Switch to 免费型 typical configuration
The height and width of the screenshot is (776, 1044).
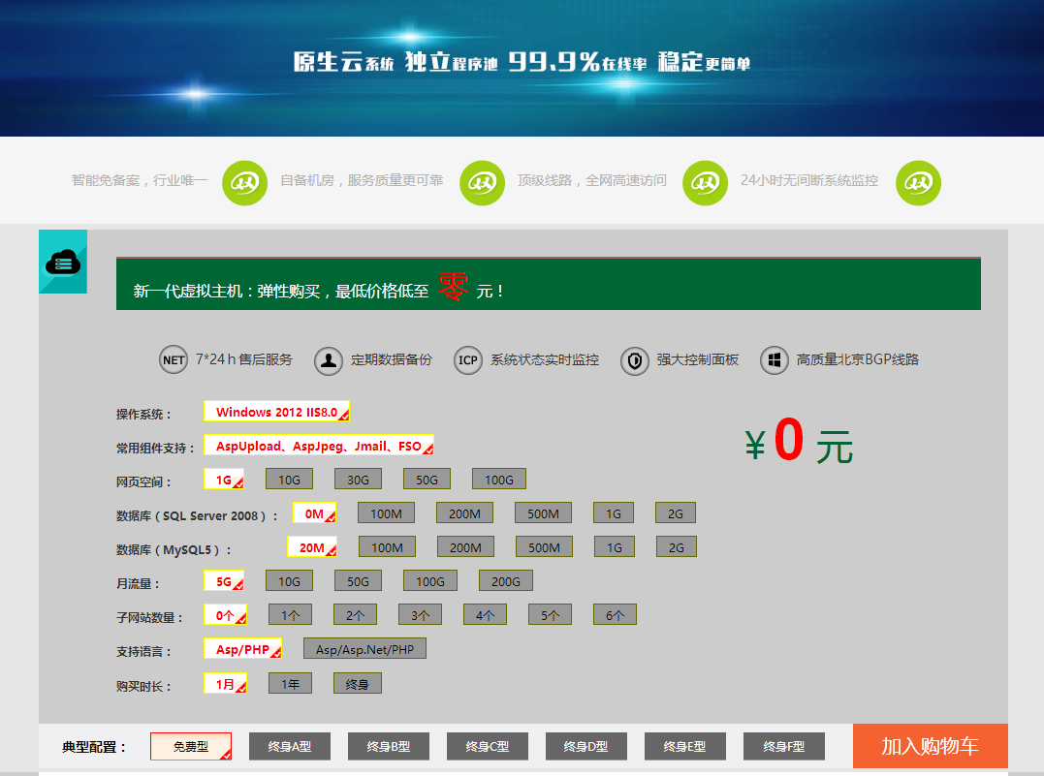191,746
